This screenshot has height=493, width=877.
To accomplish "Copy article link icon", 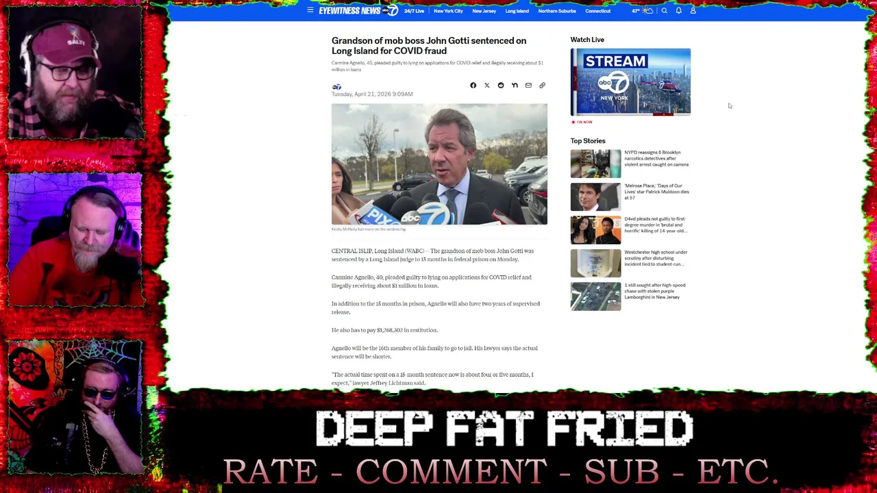I will (x=542, y=86).
